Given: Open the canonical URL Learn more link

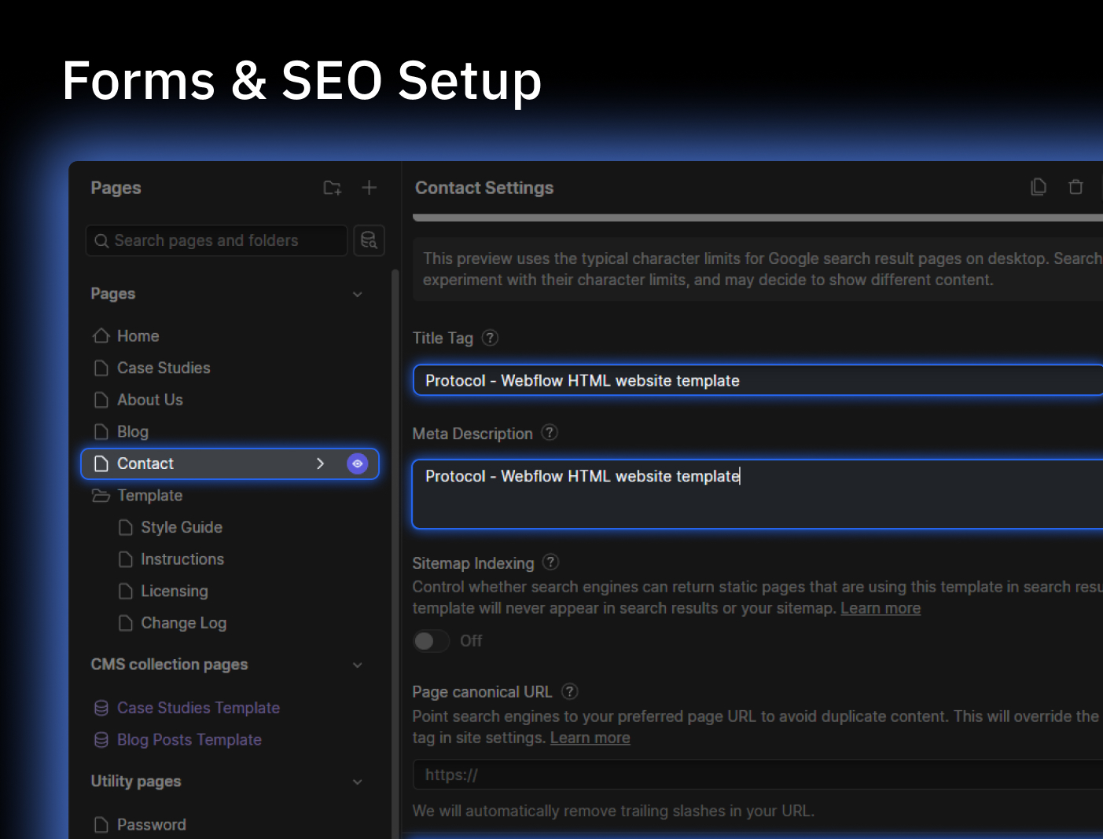Looking at the screenshot, I should pyautogui.click(x=590, y=737).
